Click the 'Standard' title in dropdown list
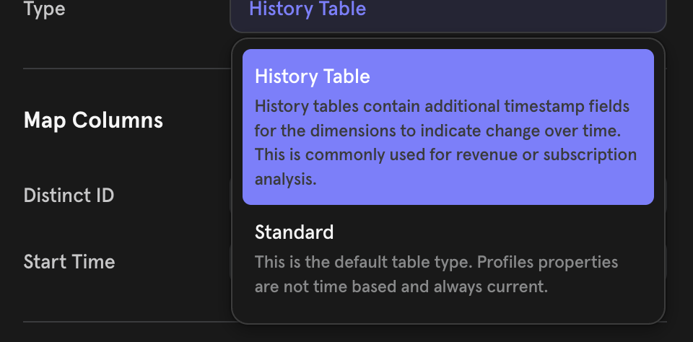This screenshot has height=342, width=693. pos(294,232)
